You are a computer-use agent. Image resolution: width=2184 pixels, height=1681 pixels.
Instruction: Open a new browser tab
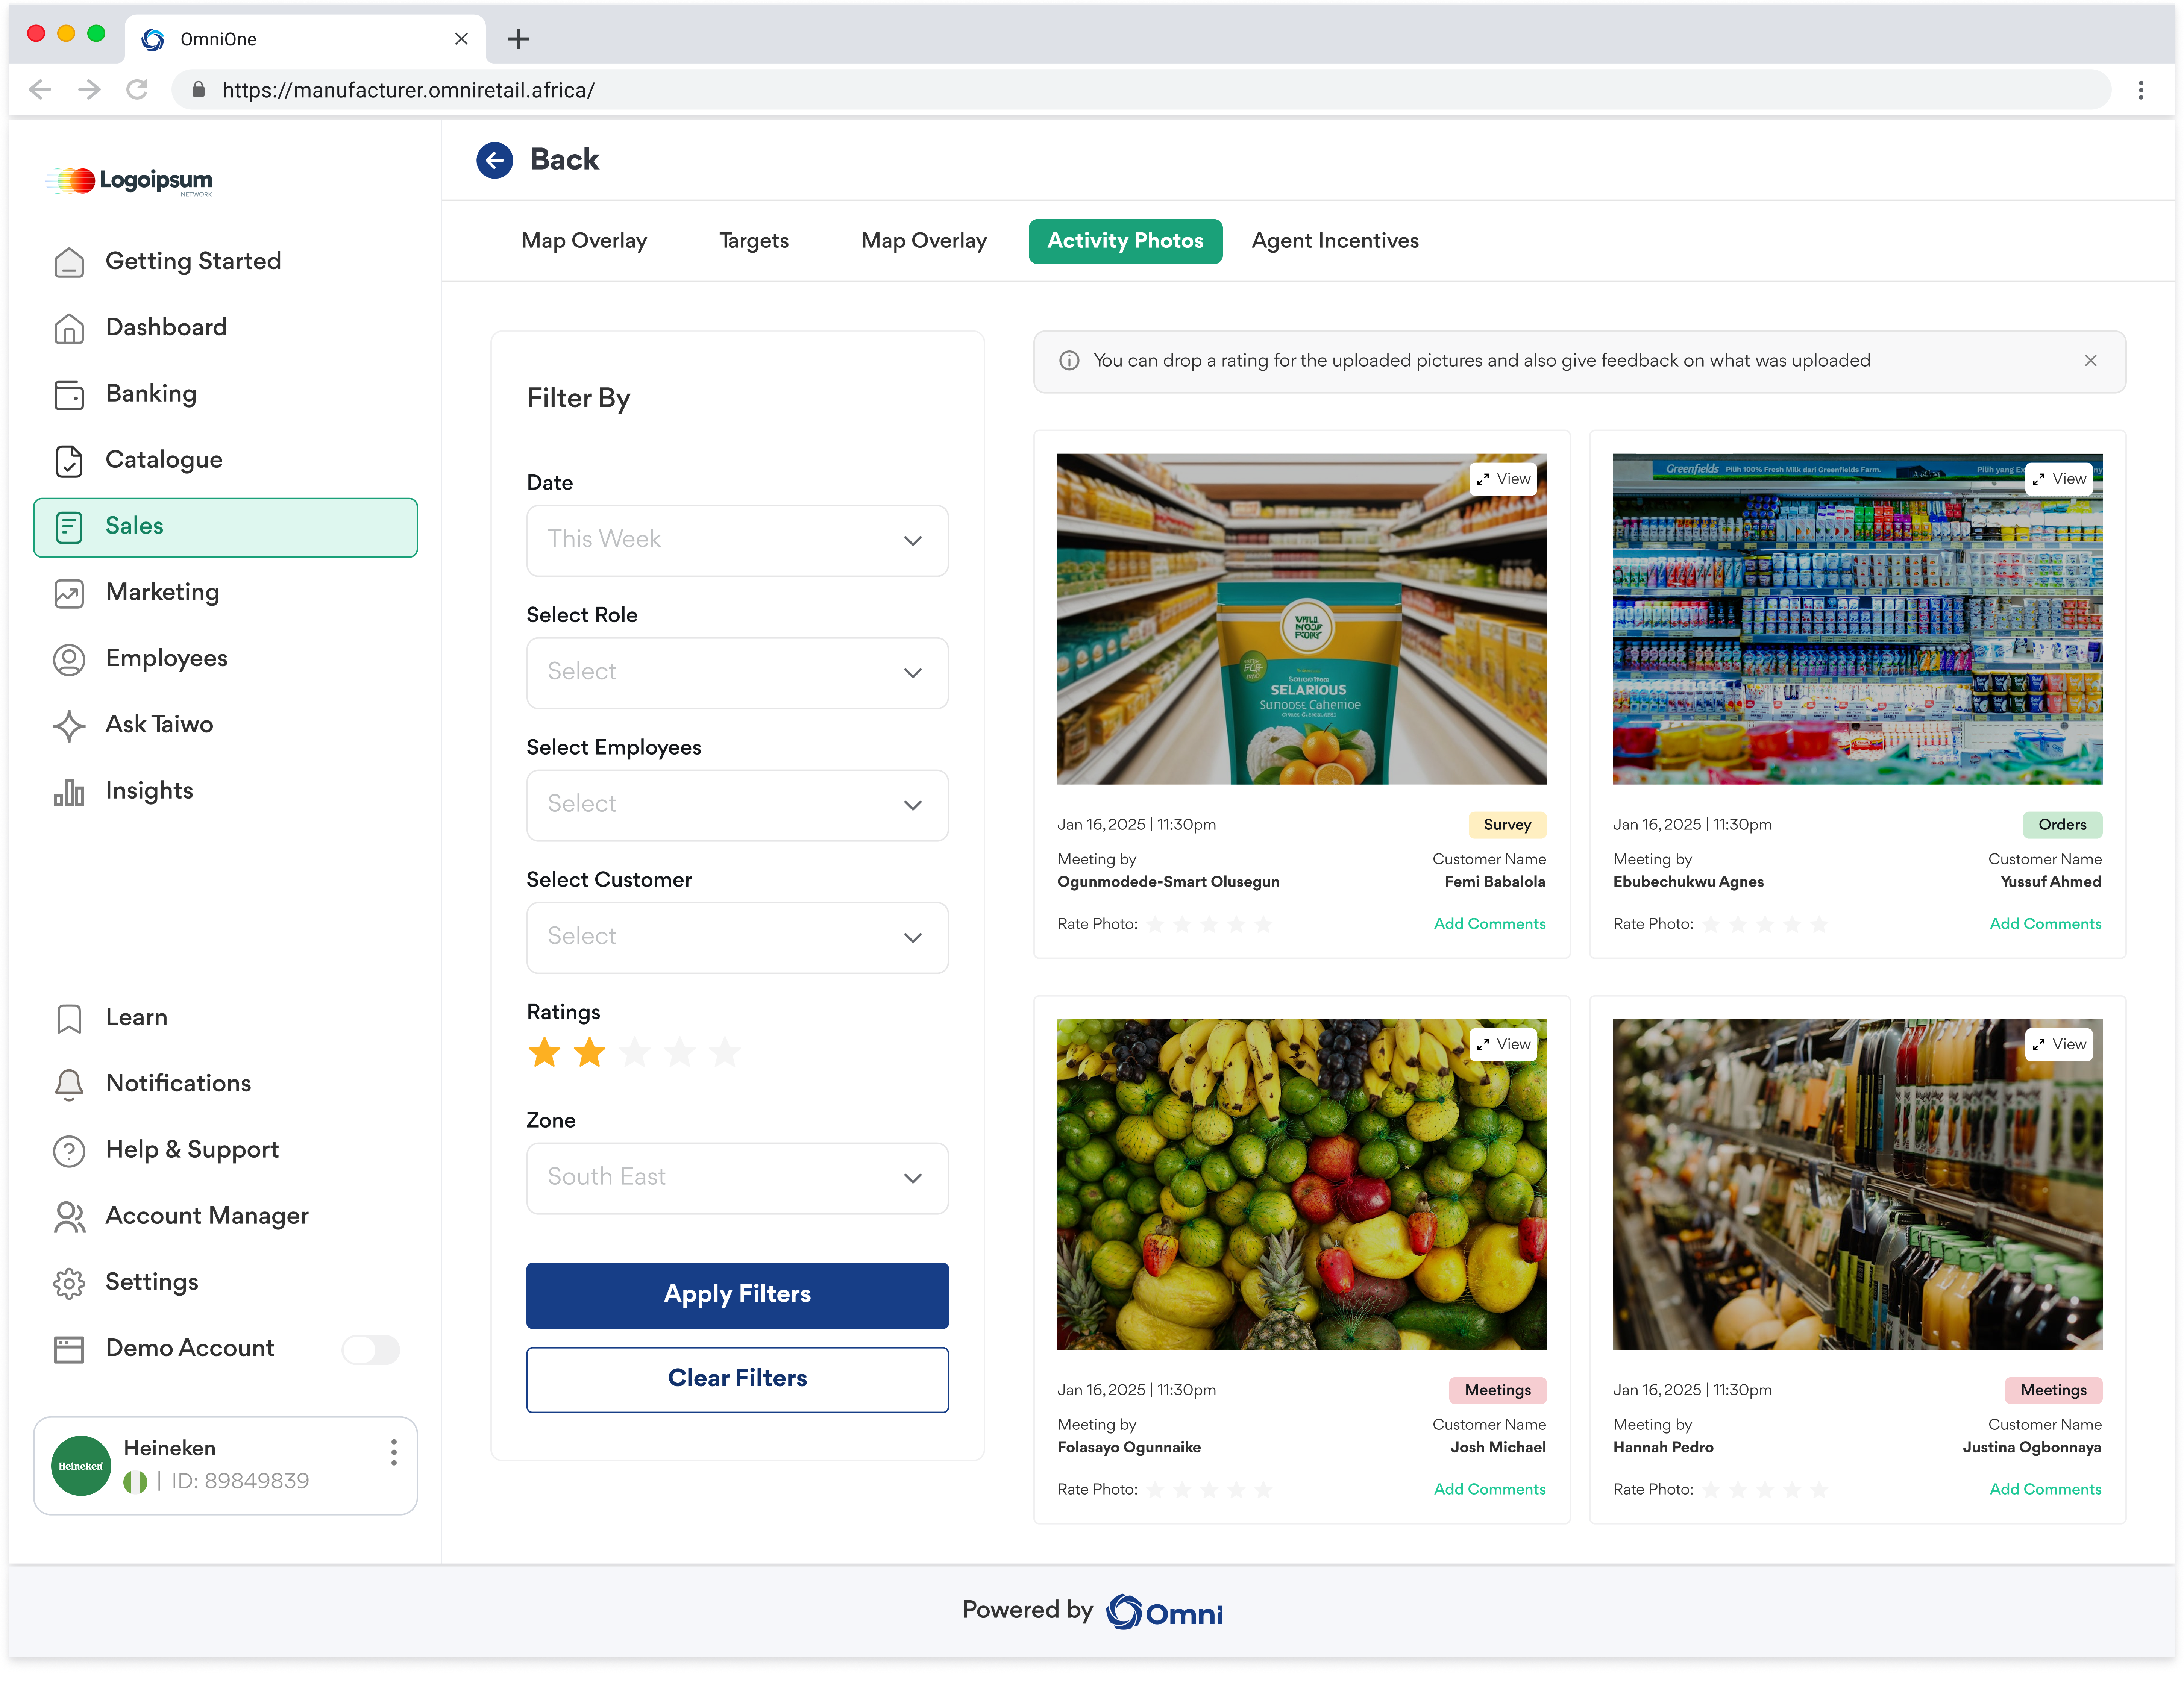518,39
